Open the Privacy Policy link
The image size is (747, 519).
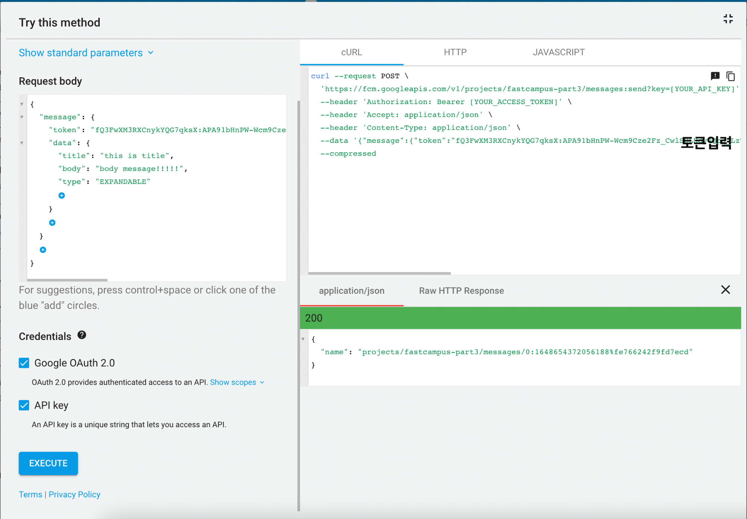[x=74, y=494]
